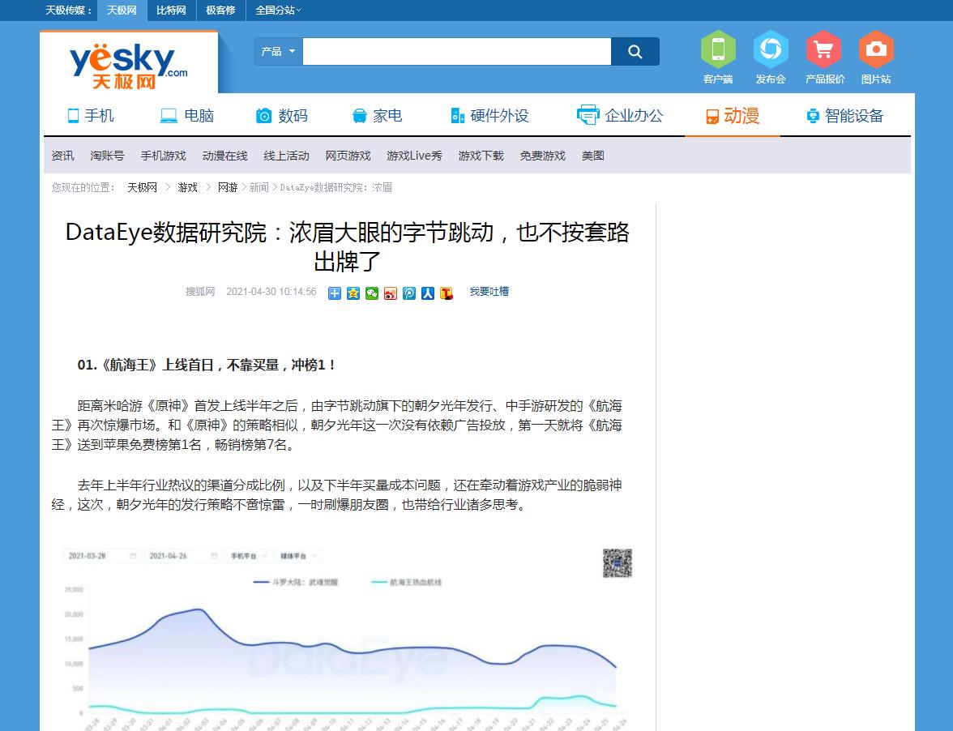Open the 2021-03-28 start date picker
Image resolution: width=953 pixels, height=731 pixels.
coord(101,556)
